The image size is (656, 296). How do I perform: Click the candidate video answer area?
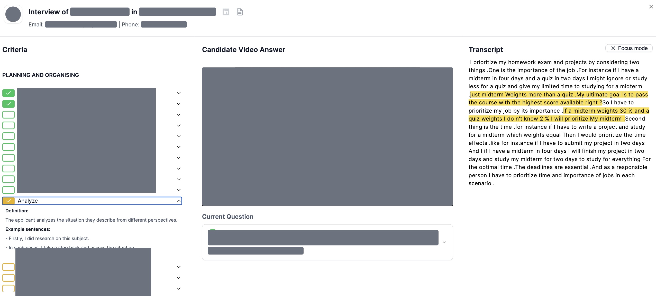click(x=327, y=136)
